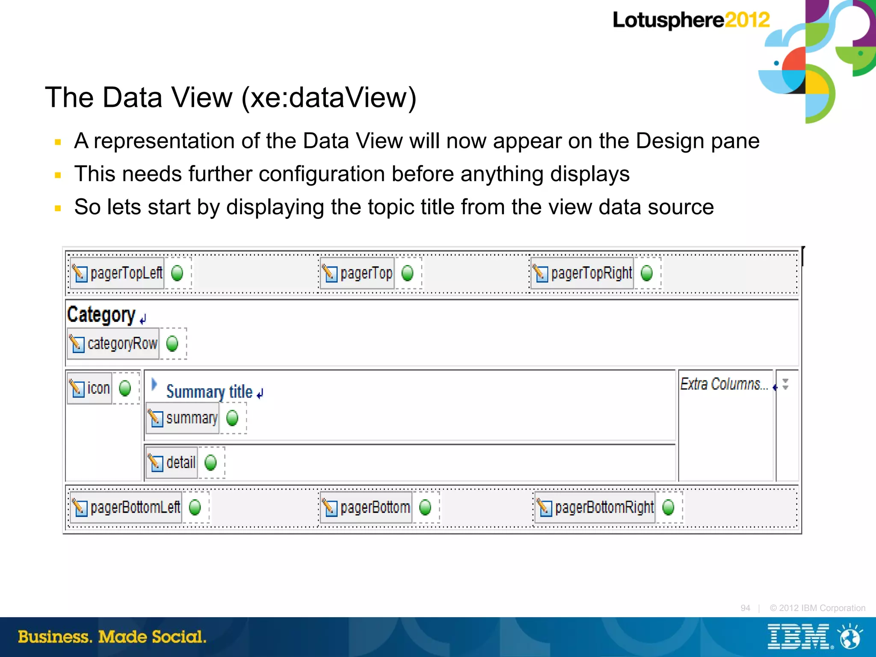
Task: Select the pagerBottomLeft facet label
Action: point(136,507)
